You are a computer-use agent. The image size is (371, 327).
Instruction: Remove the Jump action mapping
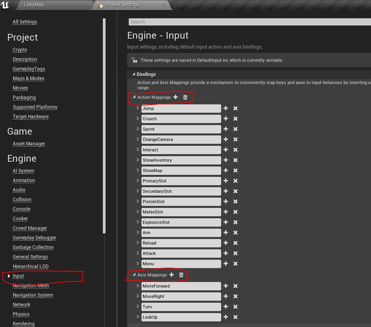pos(236,108)
